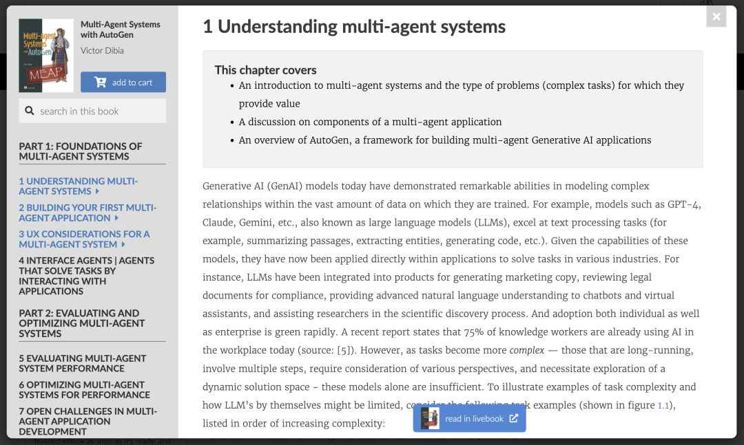Select chapter 5 Evaluating Multi-Agent System Performance
The width and height of the screenshot is (744, 445).
pyautogui.click(x=83, y=363)
